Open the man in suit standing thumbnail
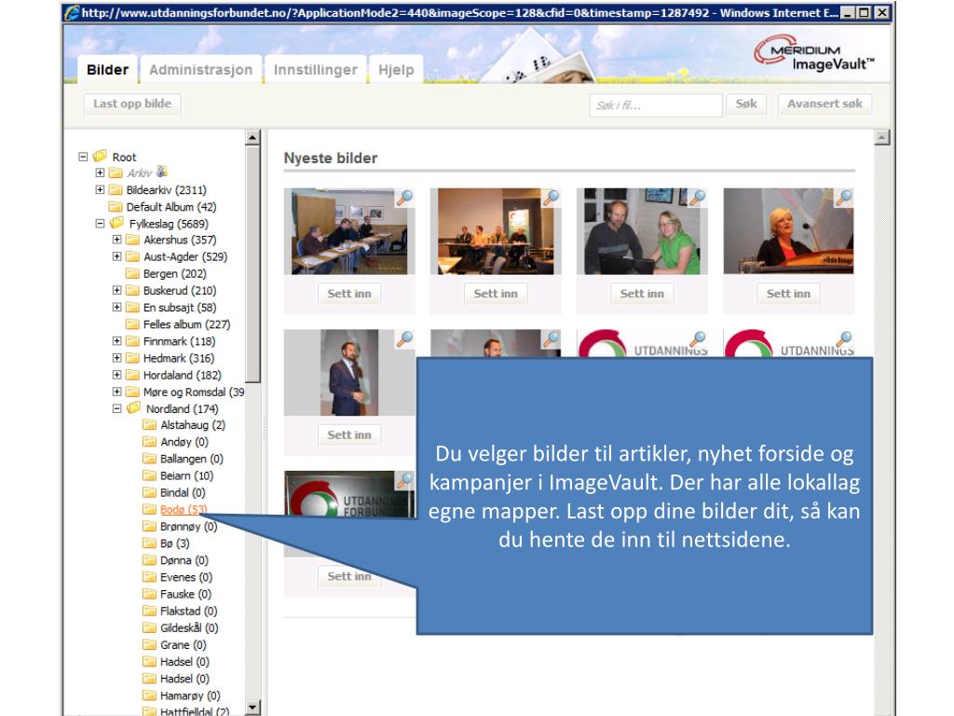Viewport: 954px width, 716px height. (349, 373)
